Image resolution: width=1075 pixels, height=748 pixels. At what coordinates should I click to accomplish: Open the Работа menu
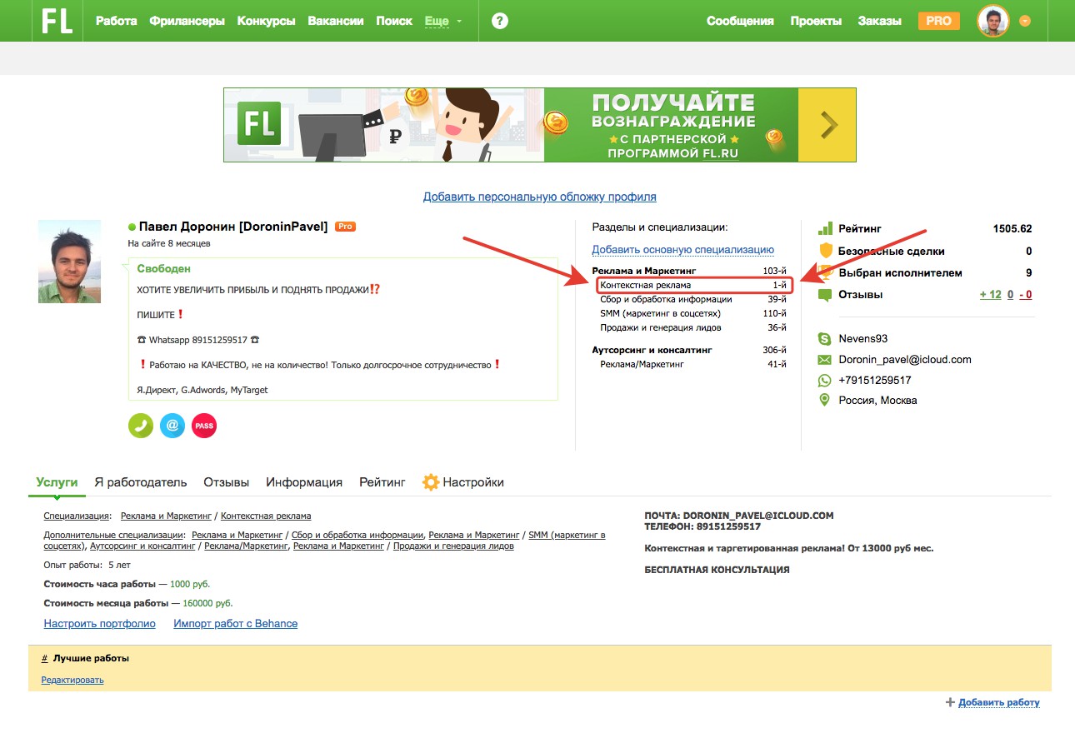[117, 21]
